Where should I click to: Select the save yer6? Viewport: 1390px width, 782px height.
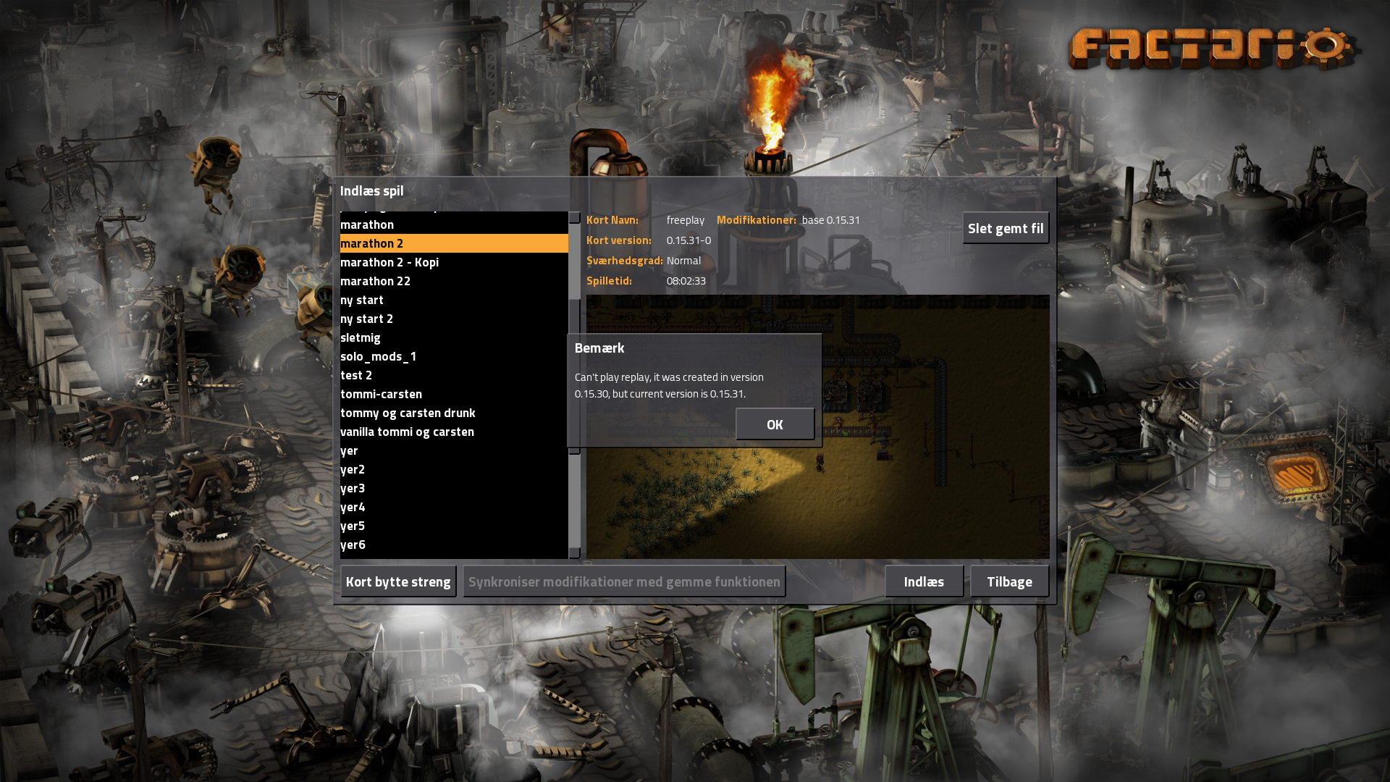(x=454, y=545)
